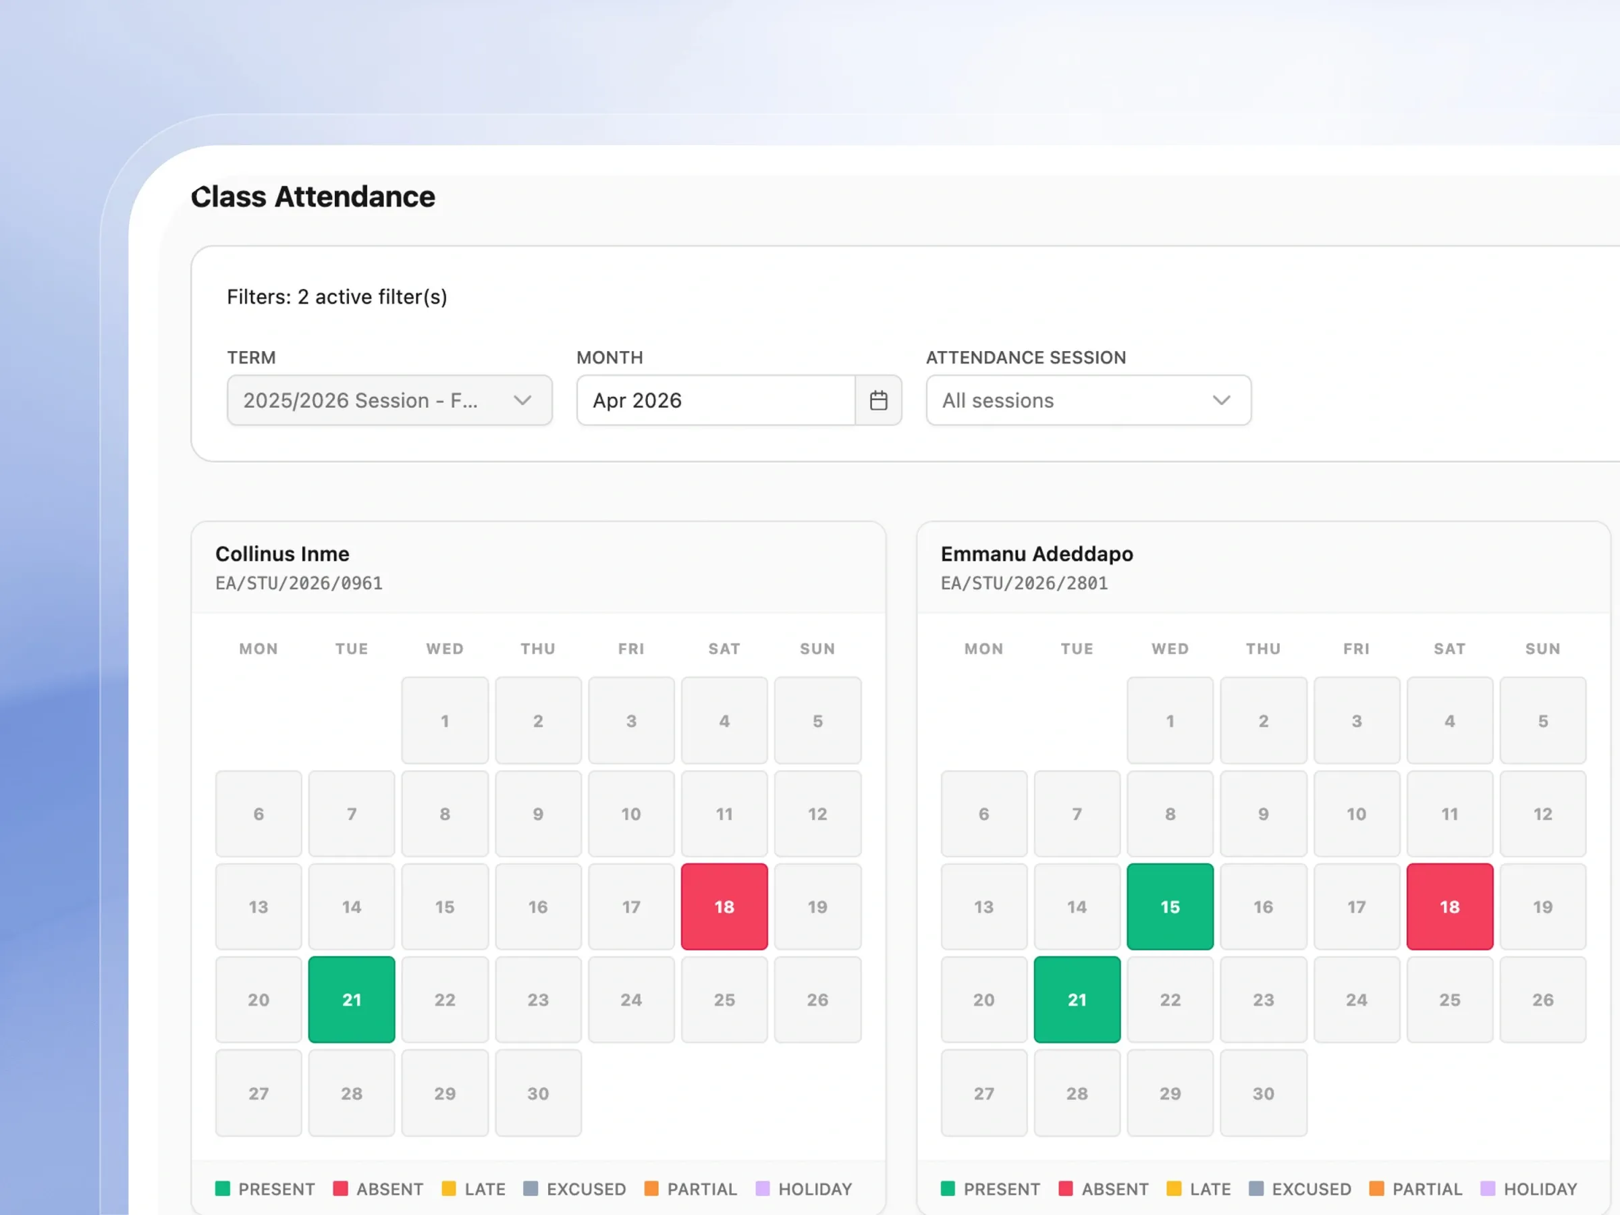Open the Attendance Session dropdown

(x=1088, y=400)
